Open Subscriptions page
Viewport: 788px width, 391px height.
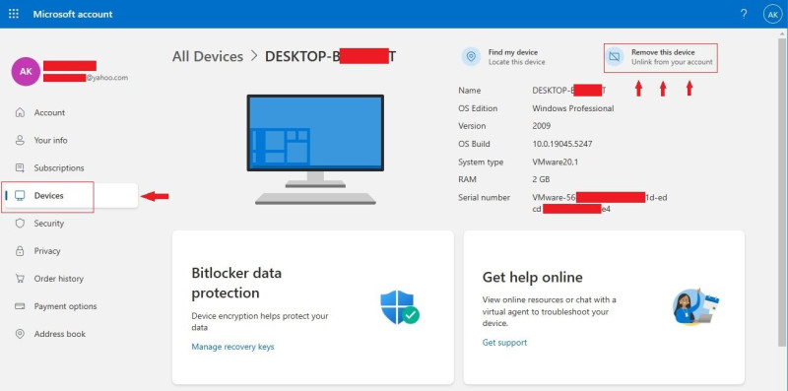coord(59,167)
